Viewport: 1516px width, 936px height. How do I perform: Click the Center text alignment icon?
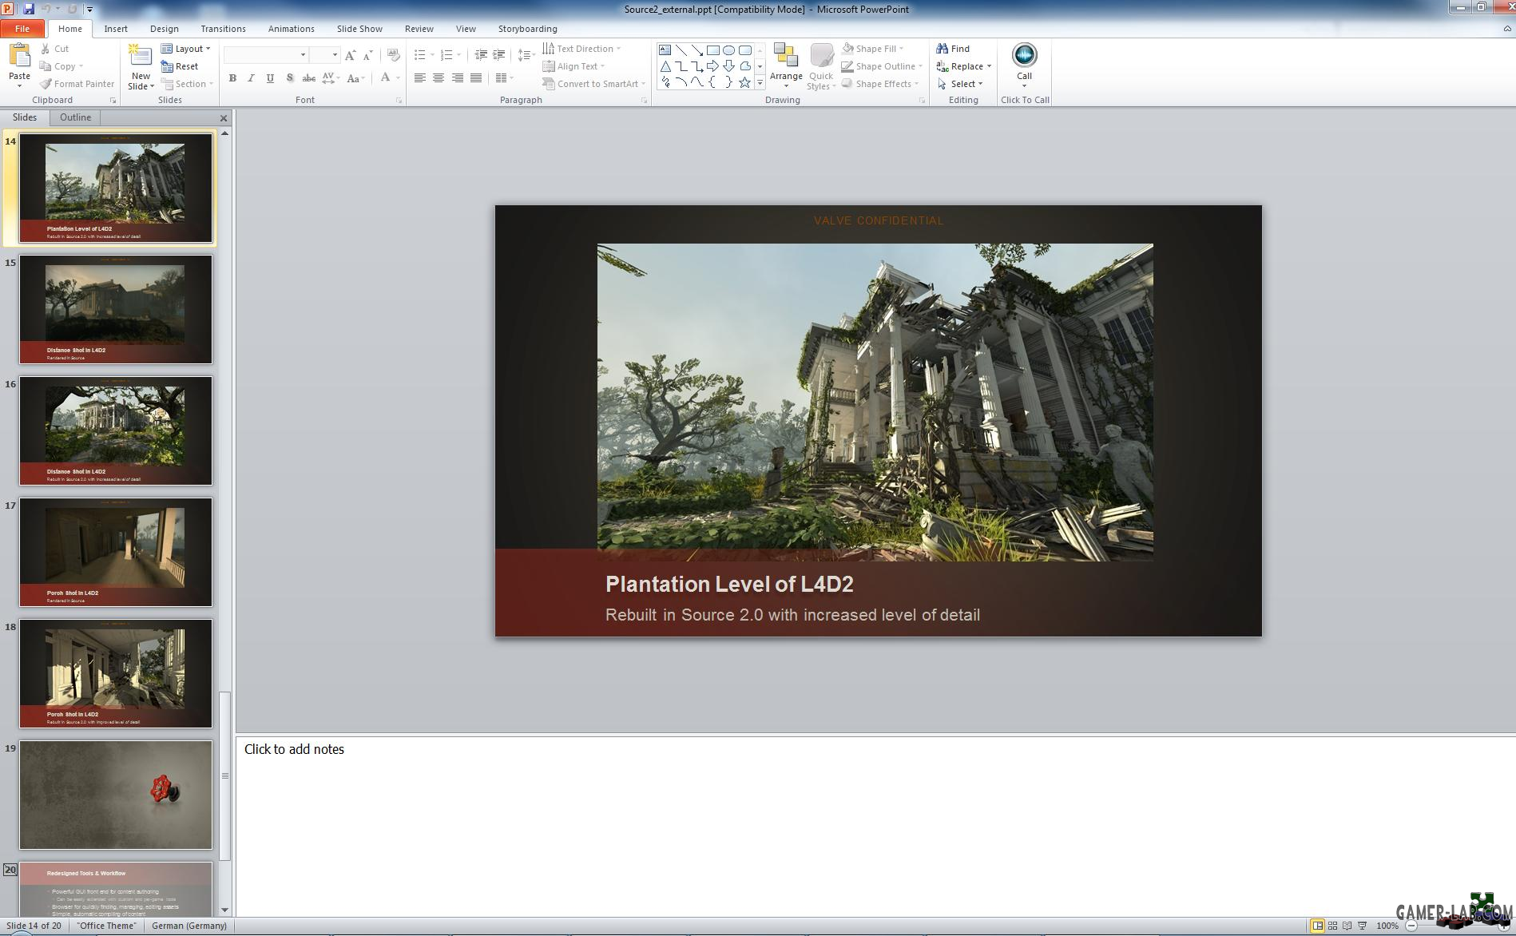[x=439, y=78]
